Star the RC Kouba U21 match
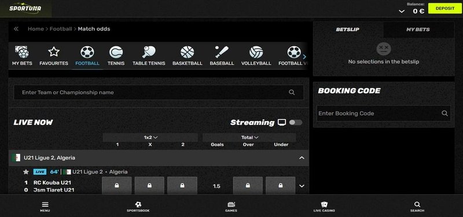 click(x=26, y=172)
